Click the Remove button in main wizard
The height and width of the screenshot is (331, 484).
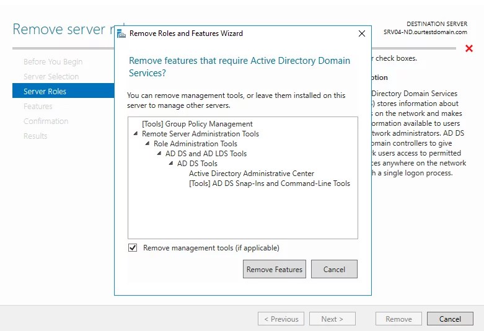click(399, 319)
